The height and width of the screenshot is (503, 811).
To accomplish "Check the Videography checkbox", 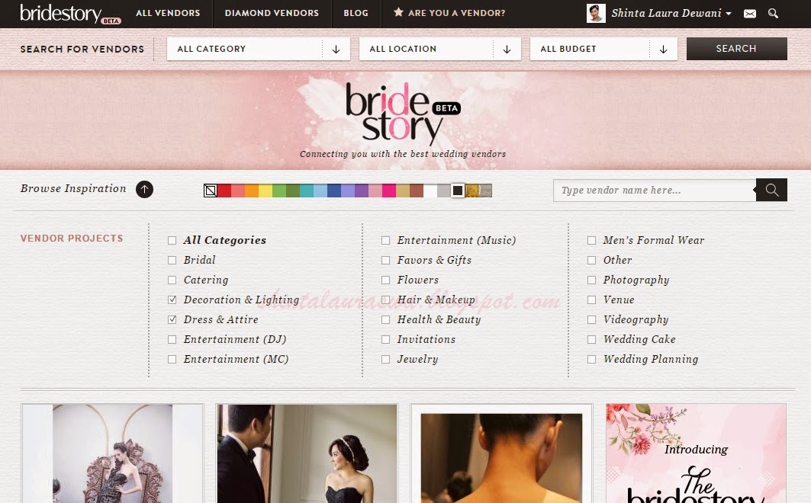I will pyautogui.click(x=592, y=319).
